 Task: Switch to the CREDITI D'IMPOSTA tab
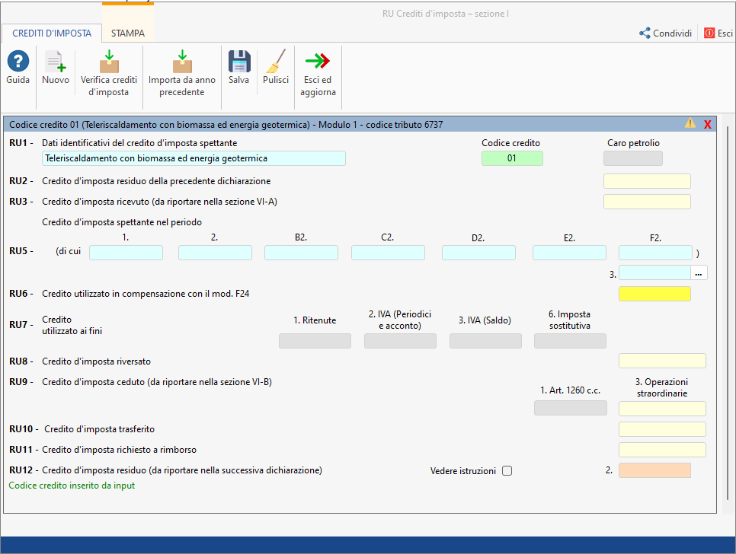52,33
